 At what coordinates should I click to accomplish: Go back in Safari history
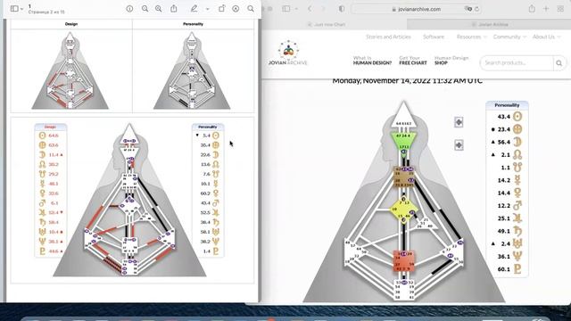click(310, 9)
